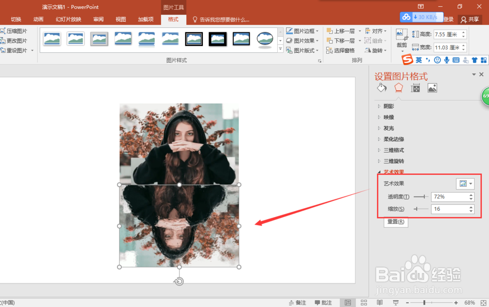Apply the oval picture style thumbnail

[x=265, y=40]
